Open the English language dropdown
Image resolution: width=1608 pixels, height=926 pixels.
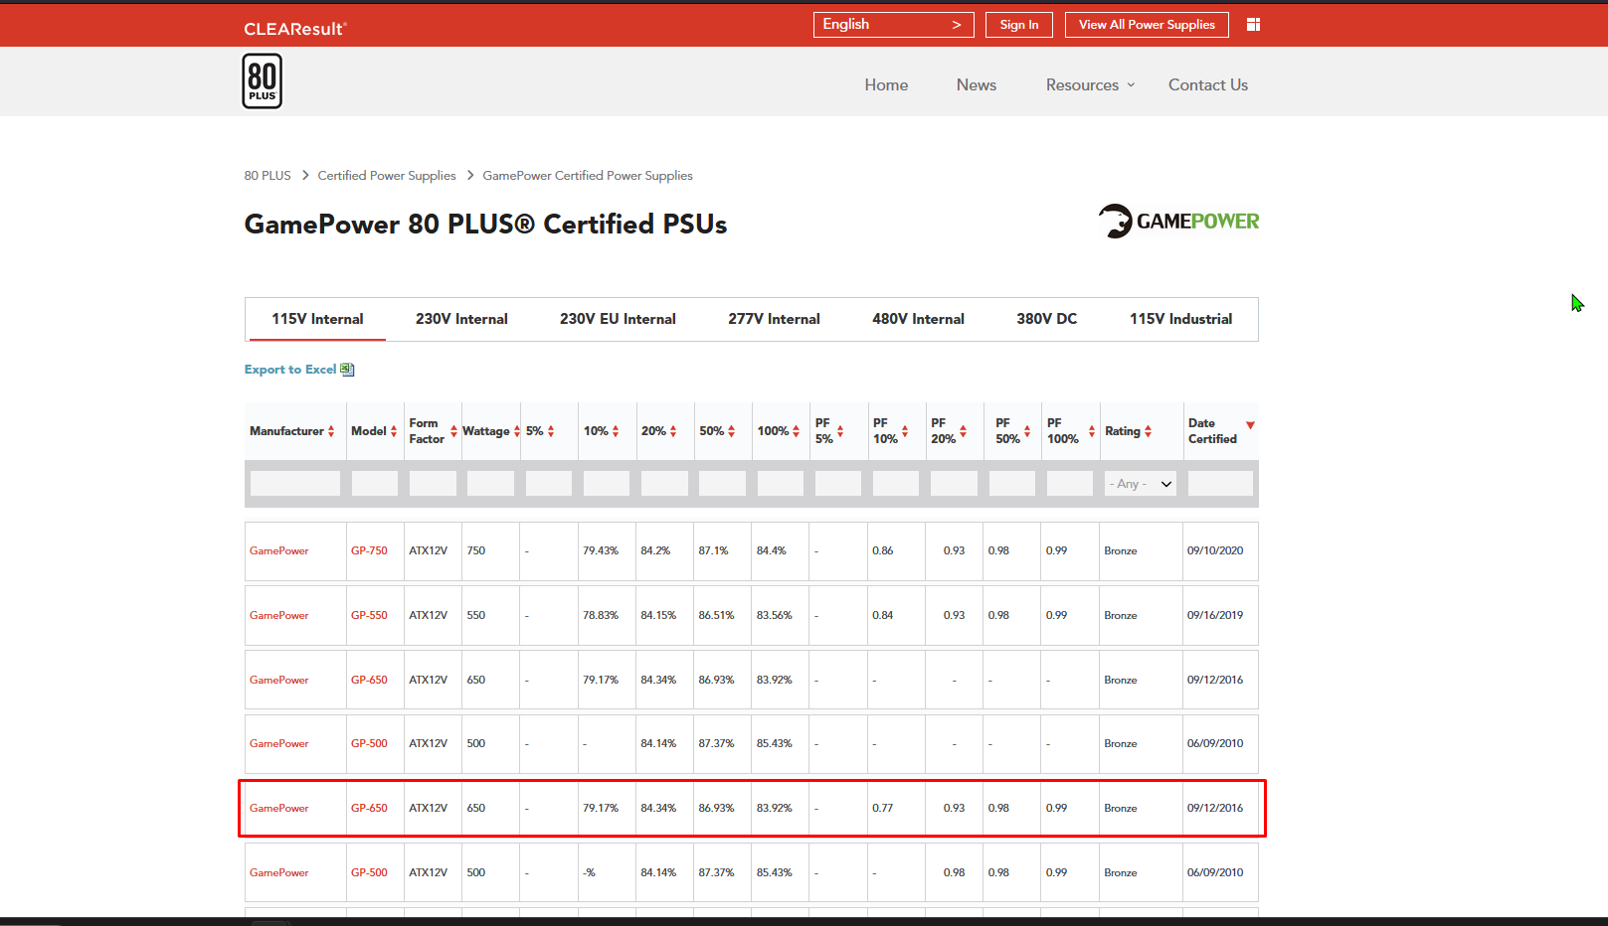coord(893,25)
